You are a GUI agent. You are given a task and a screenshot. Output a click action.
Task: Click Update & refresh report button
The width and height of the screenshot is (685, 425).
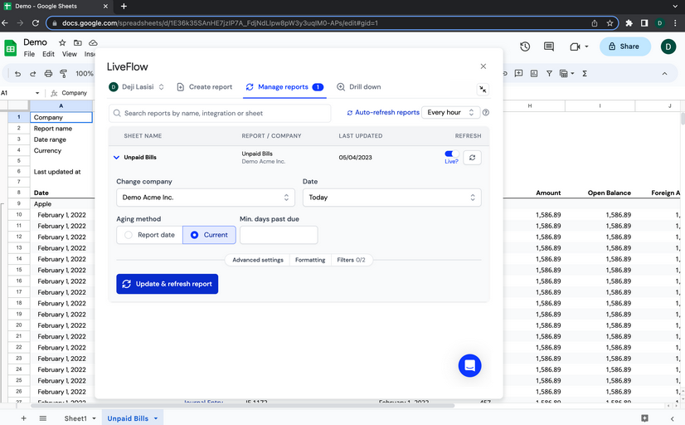[168, 284]
